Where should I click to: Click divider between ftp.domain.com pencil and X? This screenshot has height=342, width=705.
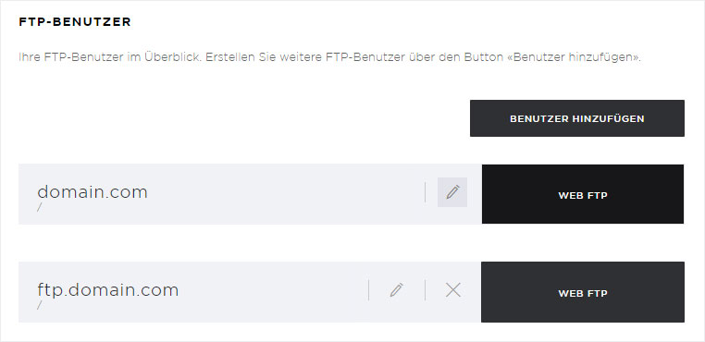pos(425,290)
